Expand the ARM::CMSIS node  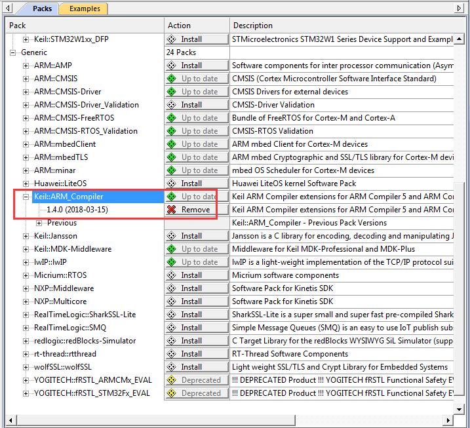pos(26,79)
